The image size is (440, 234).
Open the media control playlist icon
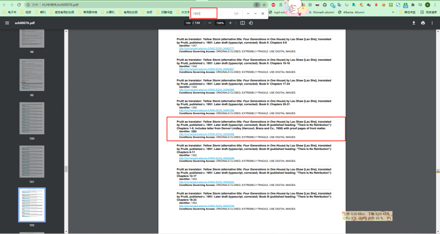click(420, 5)
